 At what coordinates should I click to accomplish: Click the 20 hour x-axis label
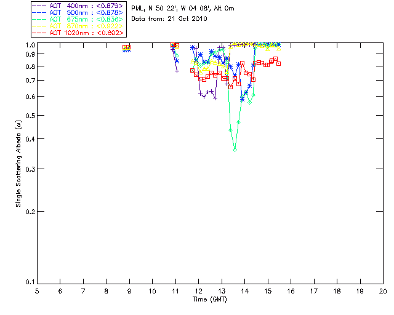[383, 291]
